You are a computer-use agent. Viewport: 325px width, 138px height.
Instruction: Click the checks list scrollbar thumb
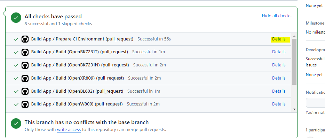pos(294,62)
